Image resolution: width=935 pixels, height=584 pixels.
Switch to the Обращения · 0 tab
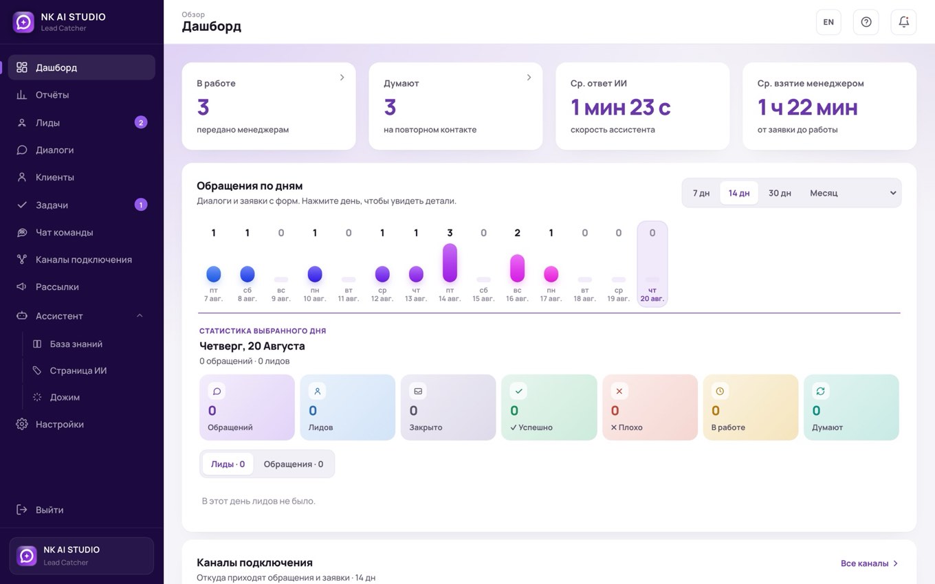294,464
